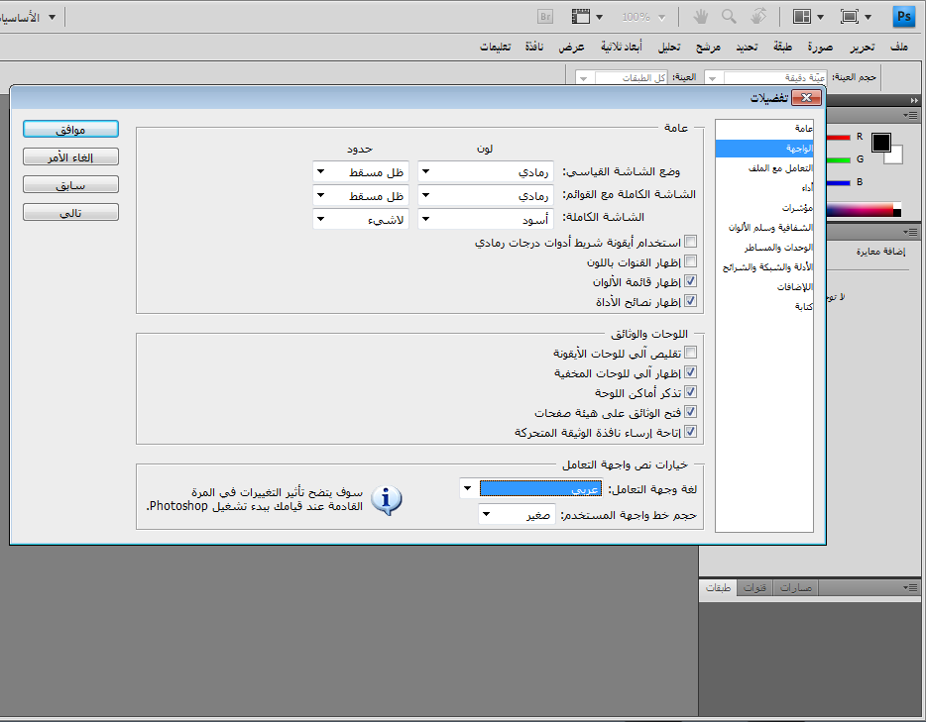
Task: Open the 'طبقة' Layer menu
Action: [783, 47]
